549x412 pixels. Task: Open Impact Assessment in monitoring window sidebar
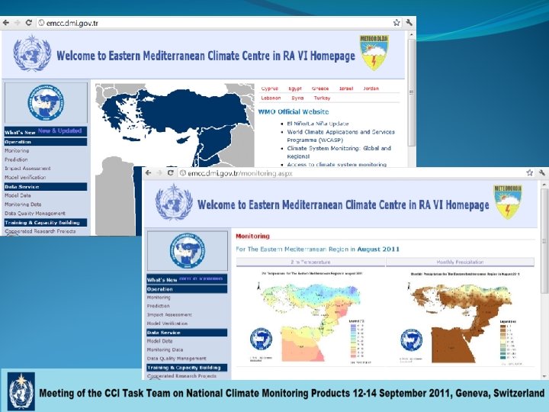point(169,314)
